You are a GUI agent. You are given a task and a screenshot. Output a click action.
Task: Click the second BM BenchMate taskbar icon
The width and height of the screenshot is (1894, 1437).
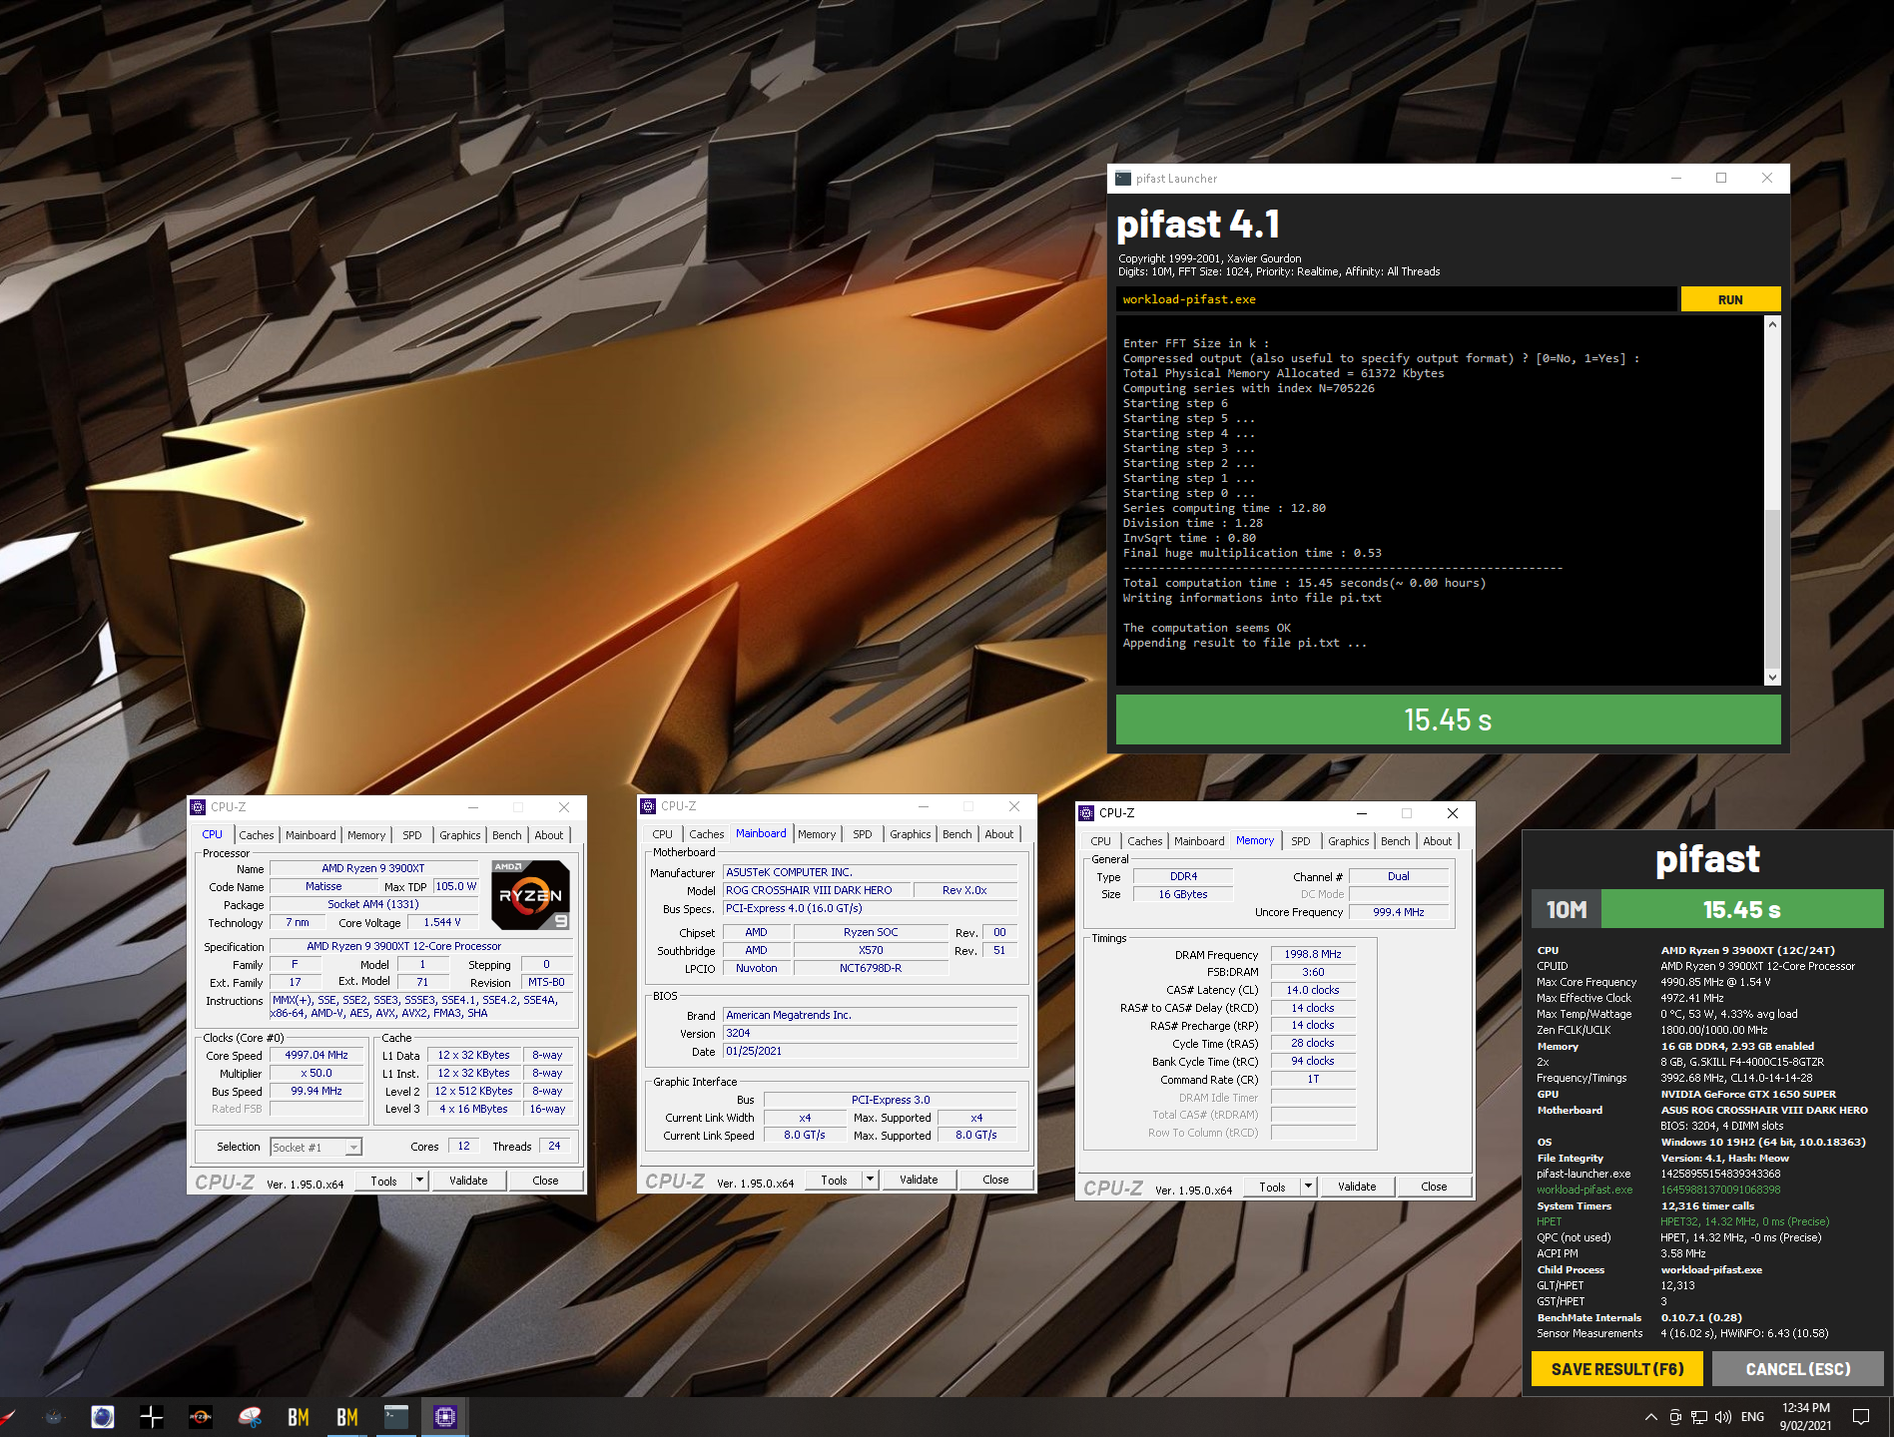(347, 1416)
